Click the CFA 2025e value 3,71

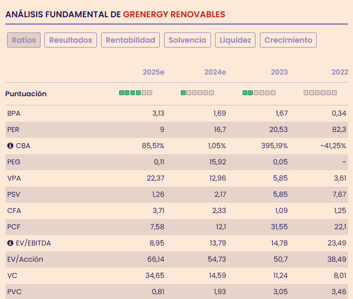pos(159,211)
